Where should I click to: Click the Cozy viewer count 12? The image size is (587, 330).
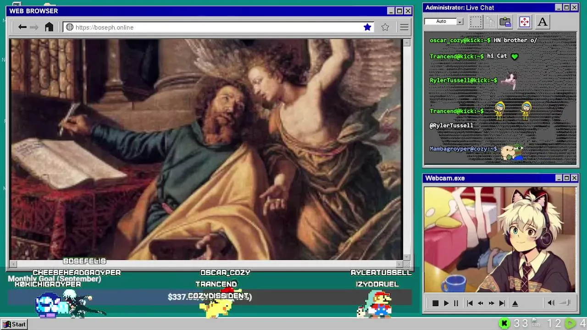pyautogui.click(x=554, y=324)
